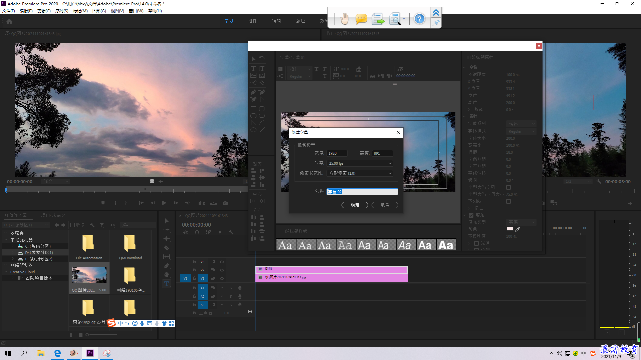641x360 pixels.
Task: Select the Razor tool
Action: pyautogui.click(x=166, y=248)
